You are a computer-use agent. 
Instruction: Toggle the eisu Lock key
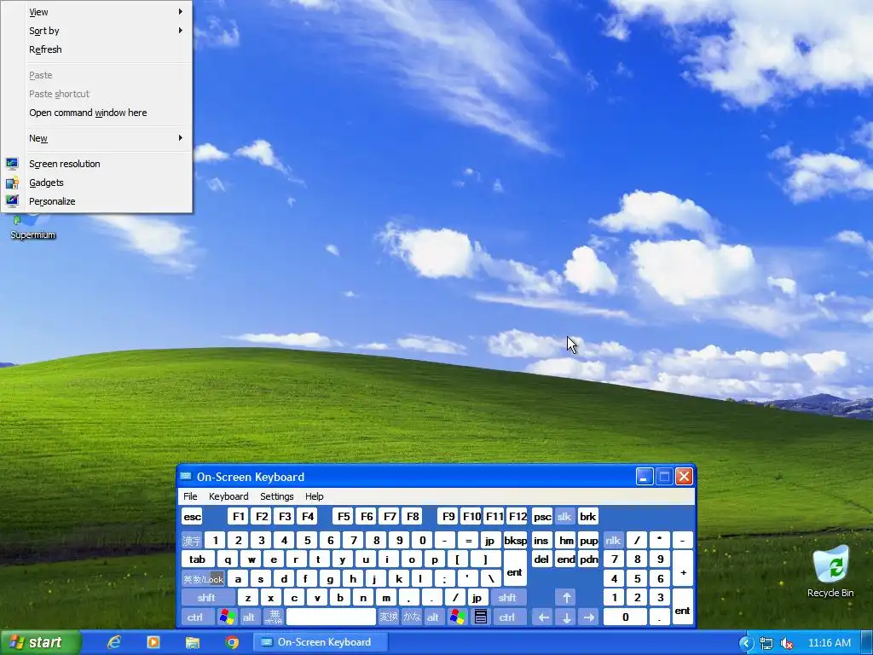coord(203,579)
